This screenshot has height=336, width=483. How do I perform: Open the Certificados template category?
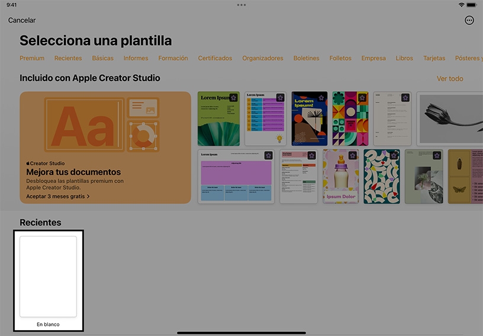(215, 58)
